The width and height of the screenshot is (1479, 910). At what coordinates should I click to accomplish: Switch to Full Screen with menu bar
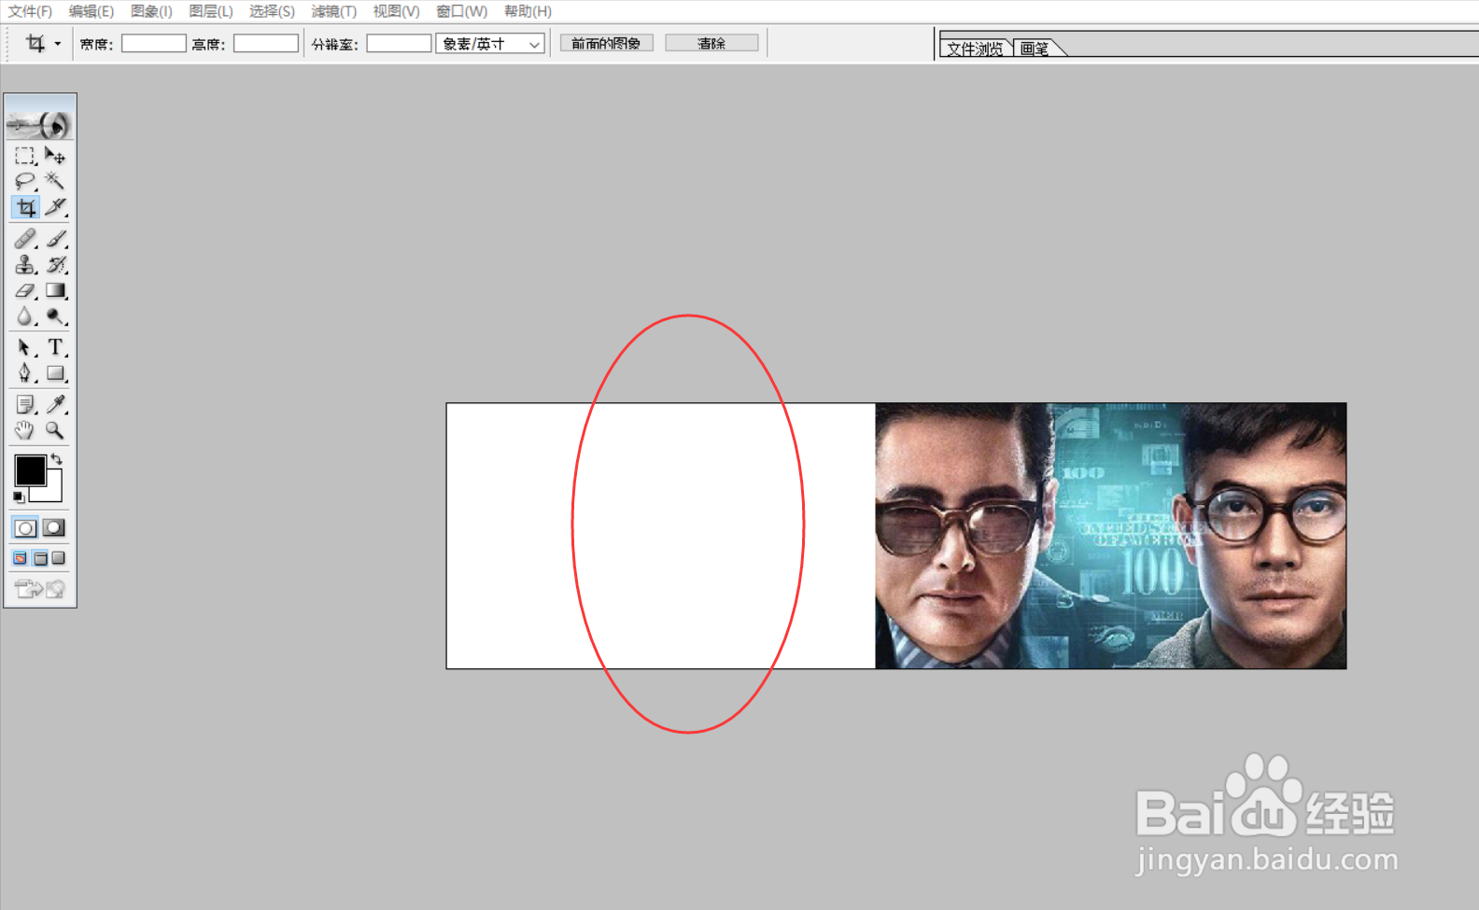tap(40, 558)
